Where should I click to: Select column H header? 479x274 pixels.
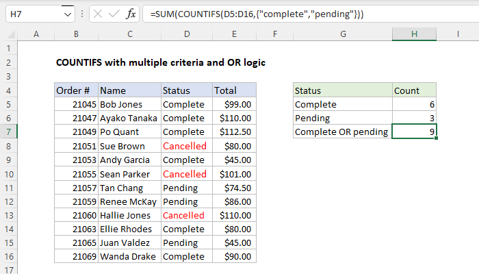(x=415, y=34)
